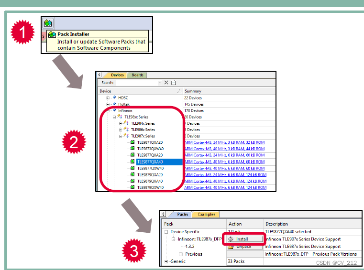This screenshot has height=270, width=364.
Task: Collapse the Infineon vendor node
Action: (x=108, y=111)
